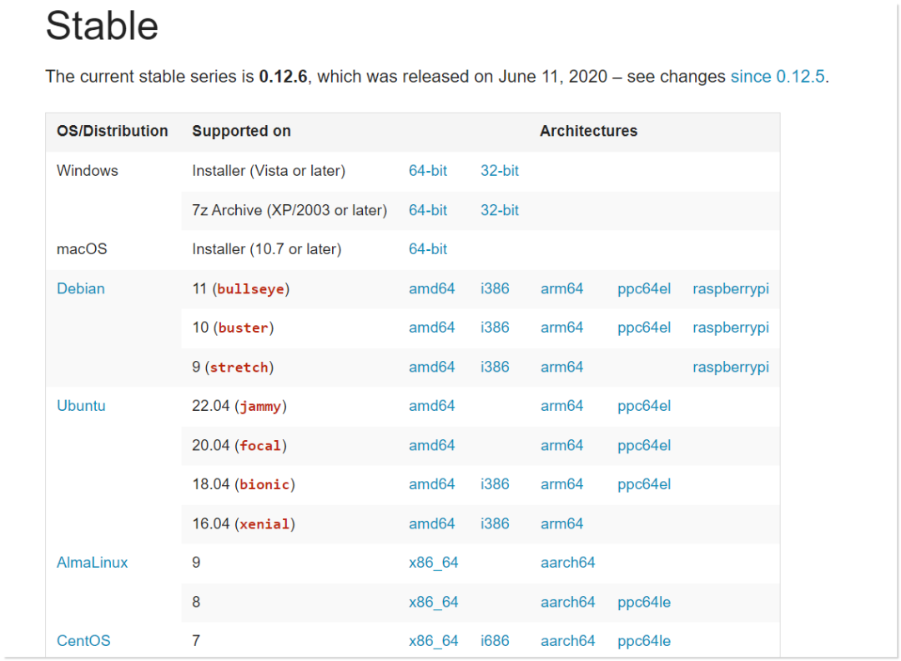The width and height of the screenshot is (901, 661).
Task: Open the AlmaLinux distribution link
Action: pos(93,563)
